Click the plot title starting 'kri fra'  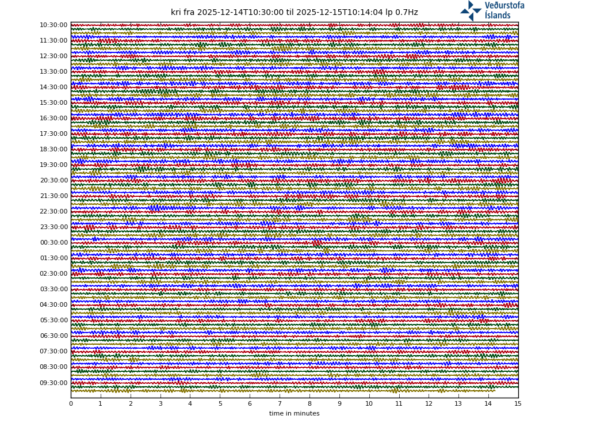(x=294, y=13)
